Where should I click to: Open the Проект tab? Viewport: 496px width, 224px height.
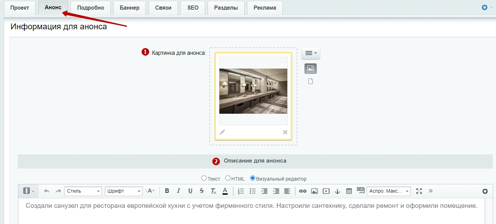(x=20, y=8)
